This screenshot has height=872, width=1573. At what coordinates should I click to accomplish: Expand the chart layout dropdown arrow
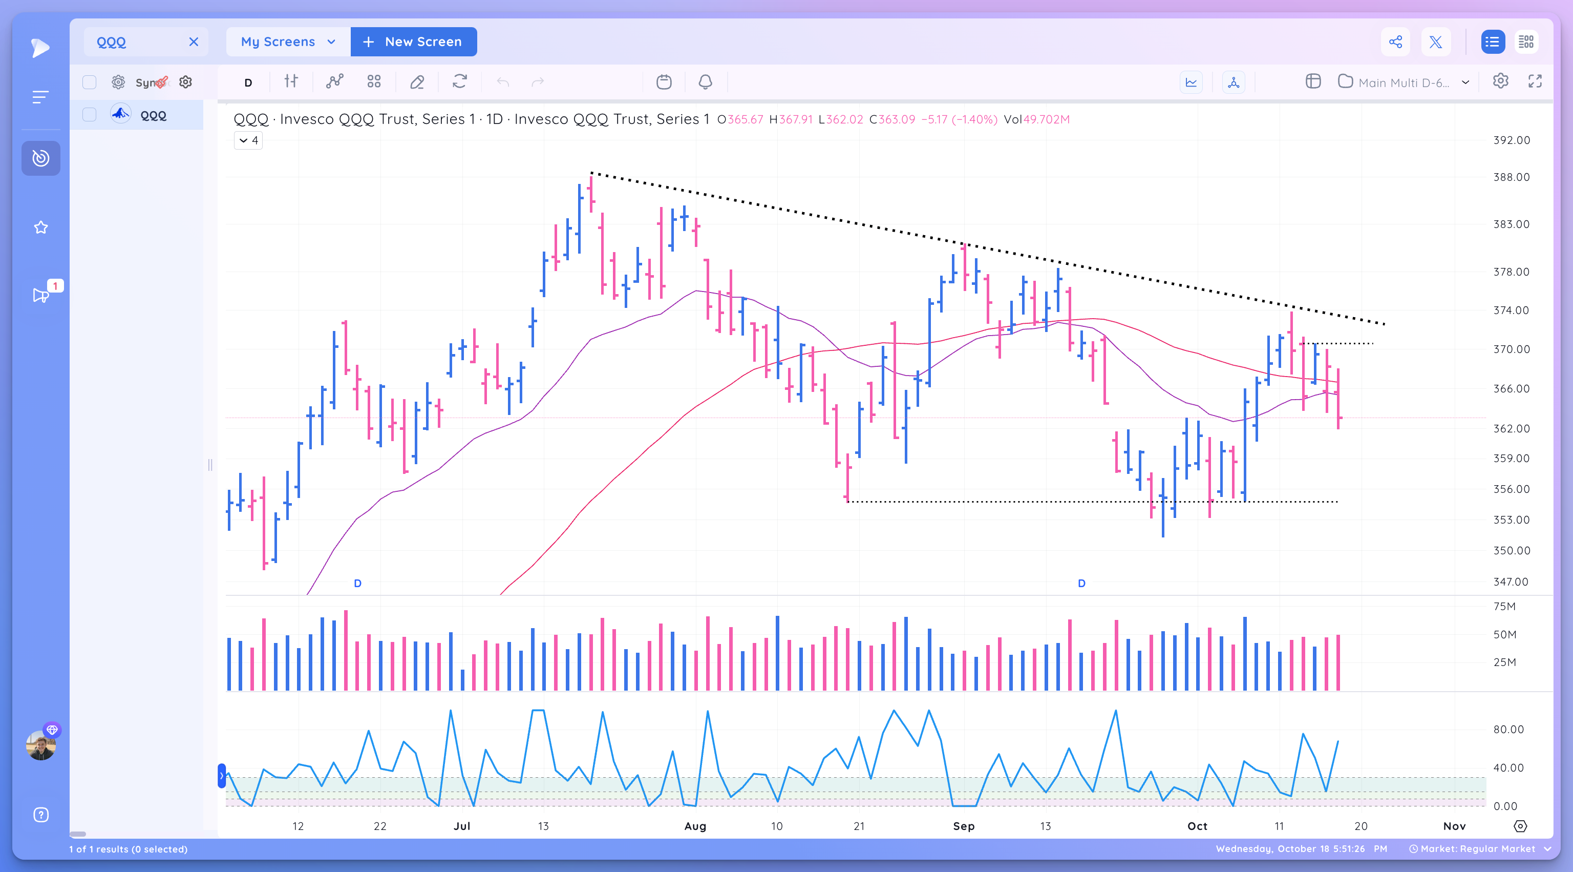point(1465,82)
